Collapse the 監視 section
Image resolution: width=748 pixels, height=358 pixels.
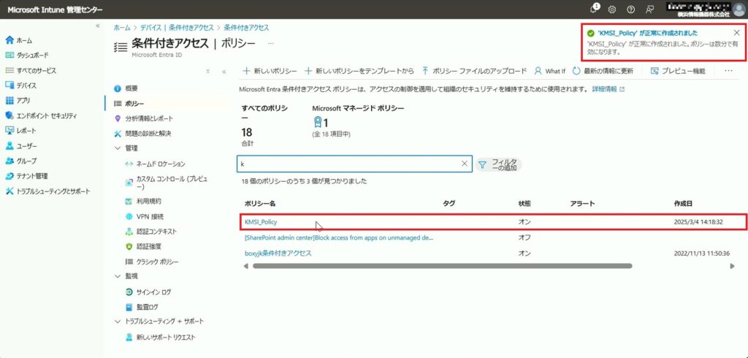tap(118, 276)
